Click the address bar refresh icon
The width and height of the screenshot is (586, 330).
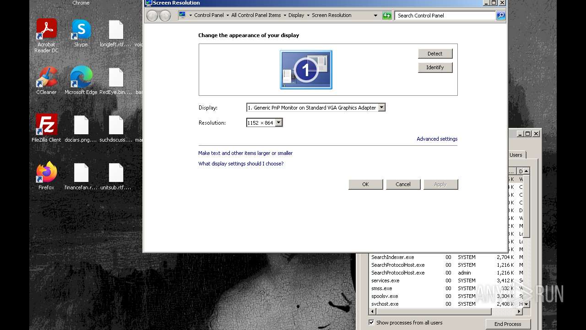click(387, 16)
